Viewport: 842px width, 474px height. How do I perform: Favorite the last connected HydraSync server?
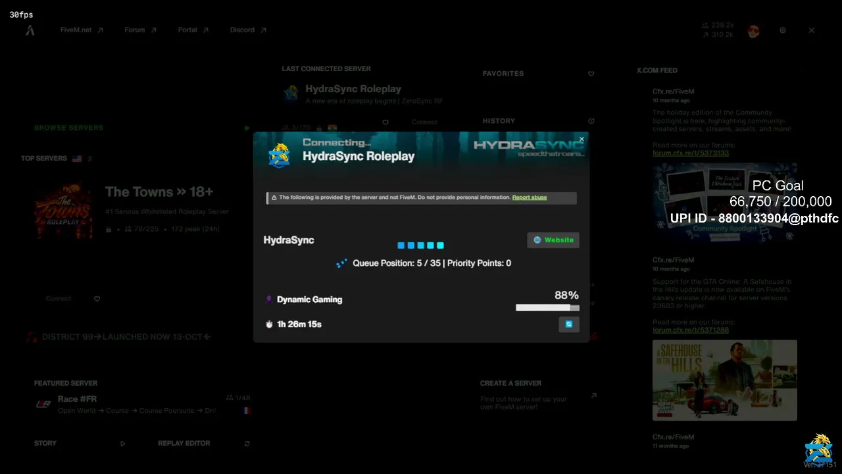tap(385, 122)
